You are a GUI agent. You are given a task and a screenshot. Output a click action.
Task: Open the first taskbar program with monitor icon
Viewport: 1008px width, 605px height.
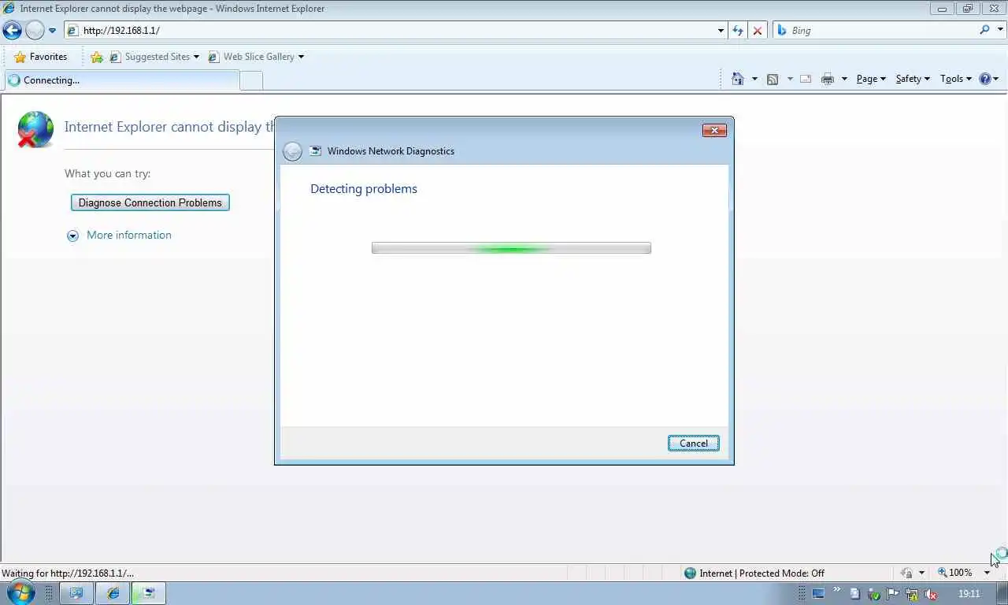pyautogui.click(x=76, y=593)
